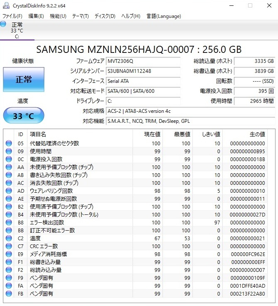Click the drive letter field C:
Screen dimensions: 278x306
click(x=143, y=101)
